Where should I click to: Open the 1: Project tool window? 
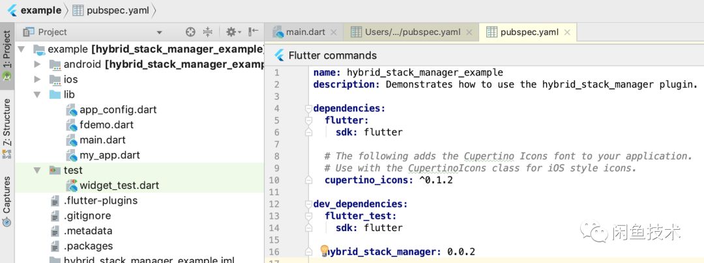[x=7, y=56]
